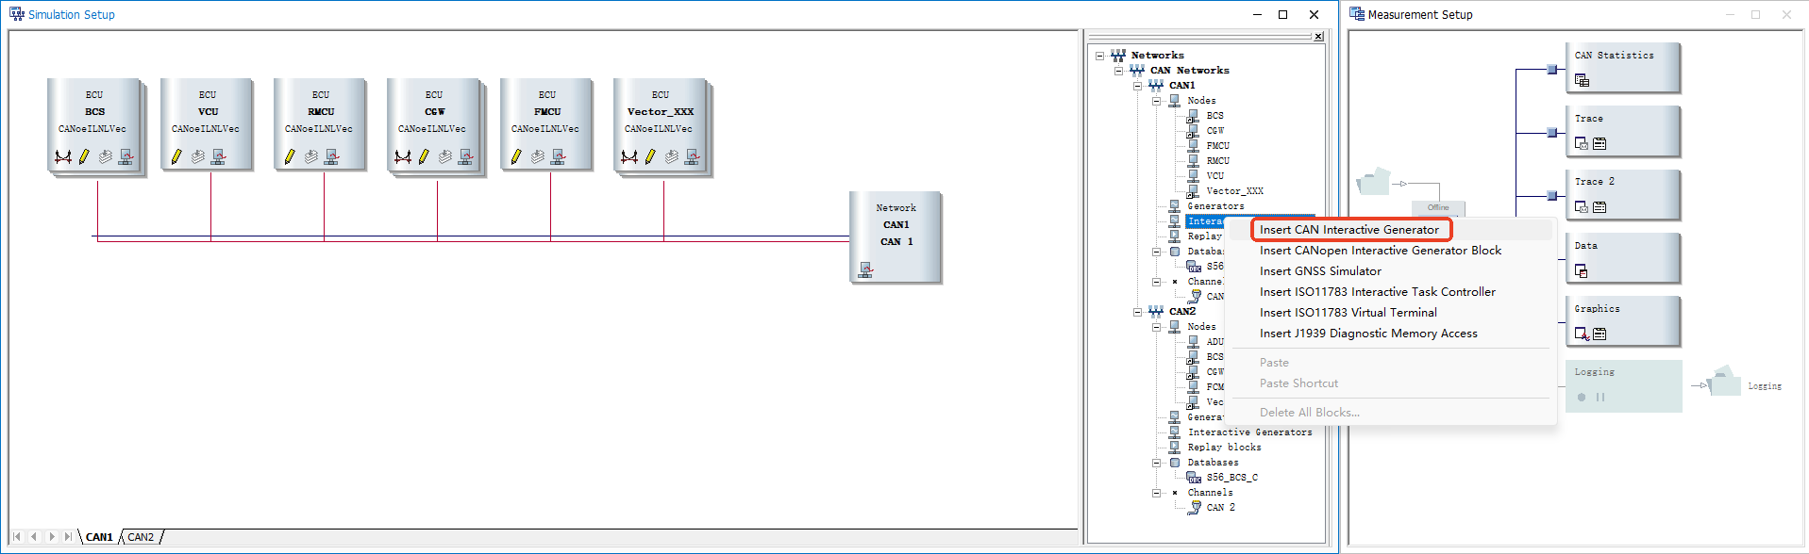Toggle the Trace 2 connection point
Image resolution: width=1809 pixels, height=554 pixels.
[1551, 196]
